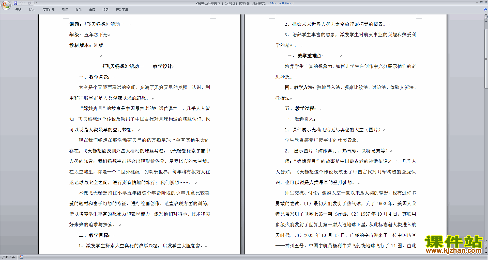Click the line 思妙想。
The width and height of the screenshot is (488, 260).
pyautogui.click(x=285, y=77)
